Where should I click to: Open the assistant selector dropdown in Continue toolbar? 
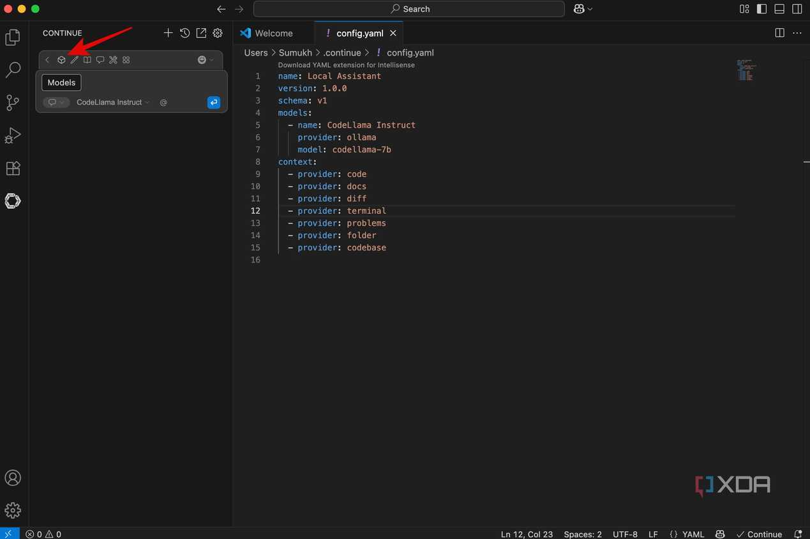point(206,60)
